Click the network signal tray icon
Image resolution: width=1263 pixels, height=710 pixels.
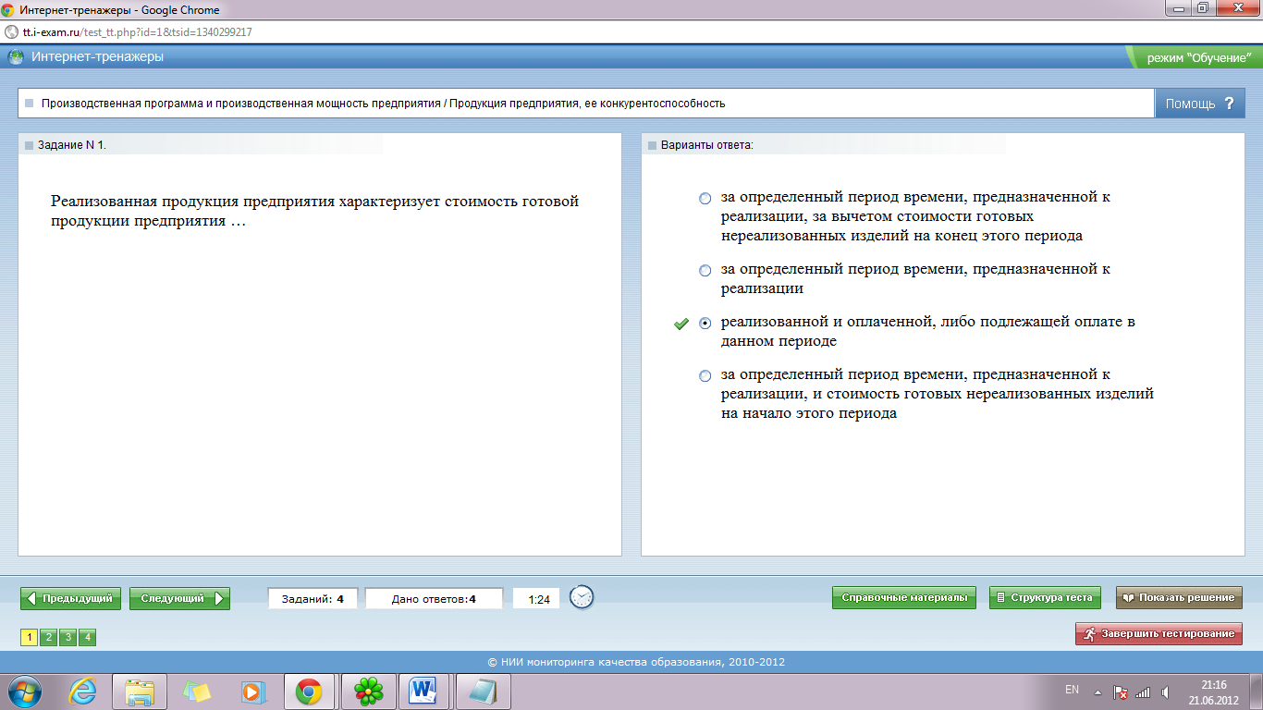(x=1143, y=692)
